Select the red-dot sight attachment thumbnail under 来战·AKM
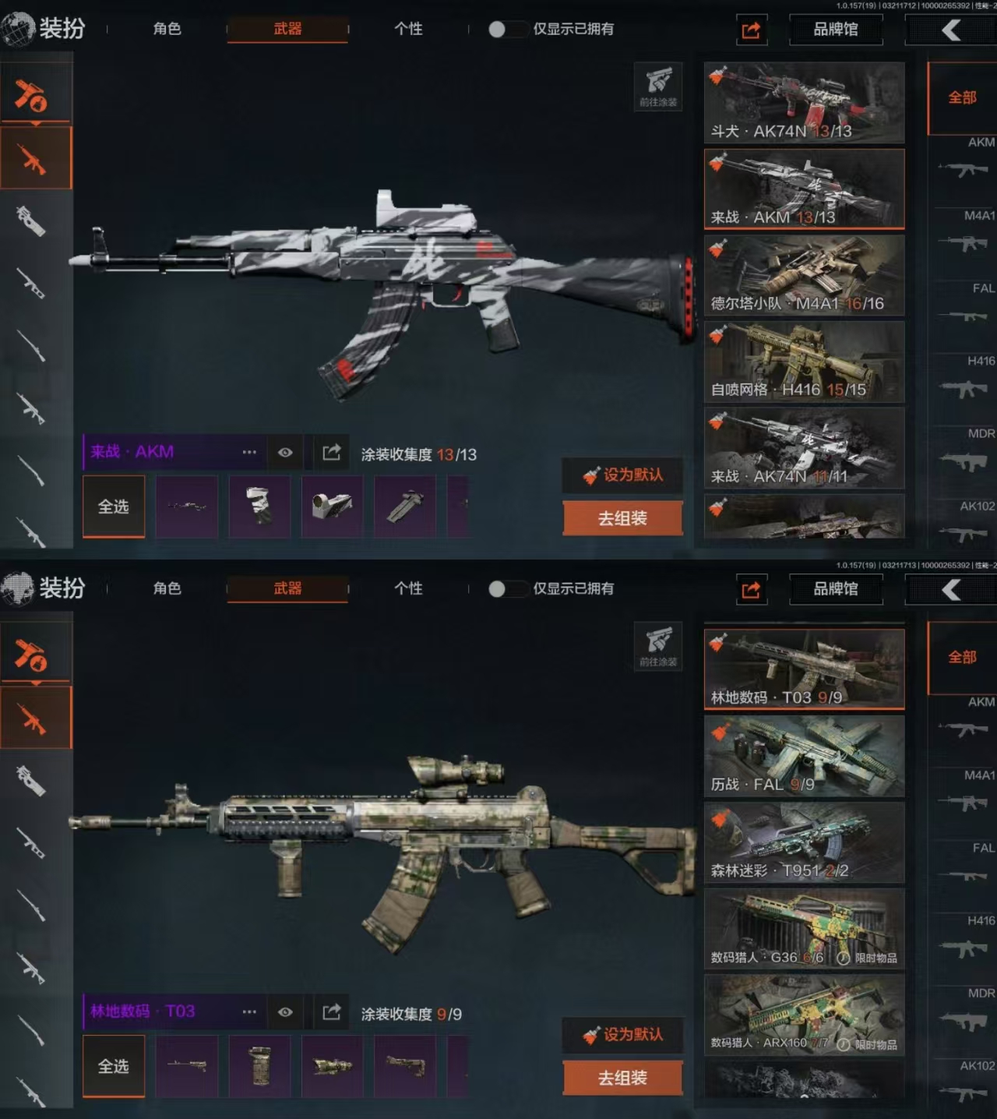The width and height of the screenshot is (997, 1119). click(332, 507)
